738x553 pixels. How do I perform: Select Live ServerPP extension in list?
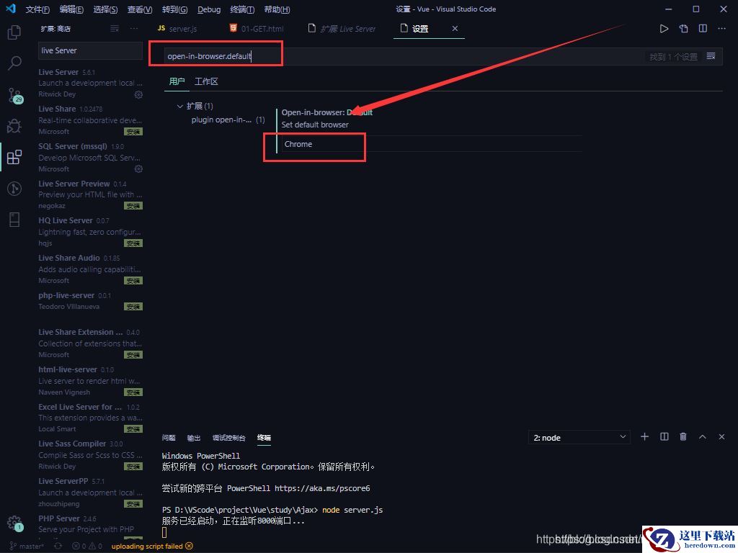point(90,493)
